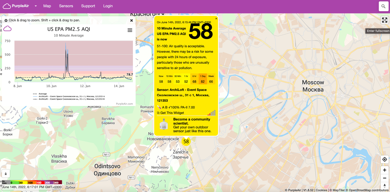Open the search magnifier button
The image size is (390, 192).
pyautogui.click(x=383, y=6)
